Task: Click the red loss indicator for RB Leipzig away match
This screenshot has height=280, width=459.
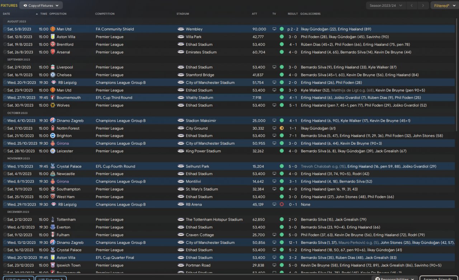Action: [281, 204]
